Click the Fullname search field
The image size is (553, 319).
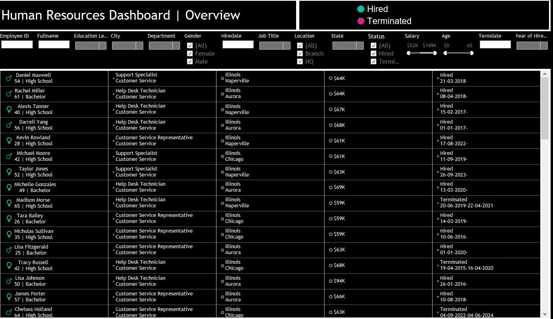54,44
